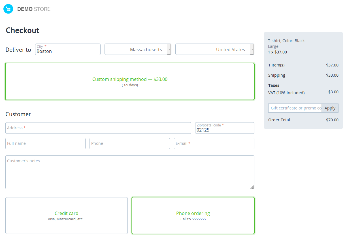The image size is (347, 239).
Task: Open the Massachusetts state dropdown
Action: click(138, 49)
